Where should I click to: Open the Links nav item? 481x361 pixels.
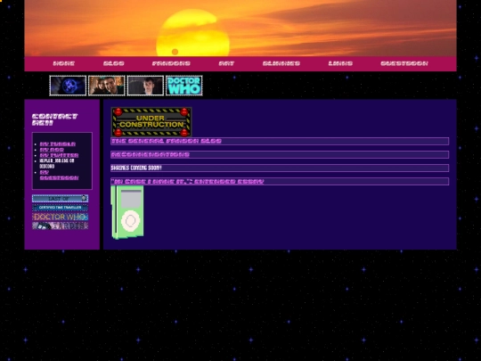[x=340, y=63]
